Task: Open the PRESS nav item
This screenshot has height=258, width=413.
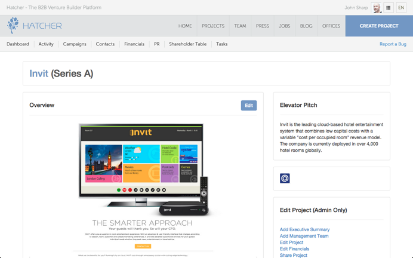Action: [x=263, y=26]
